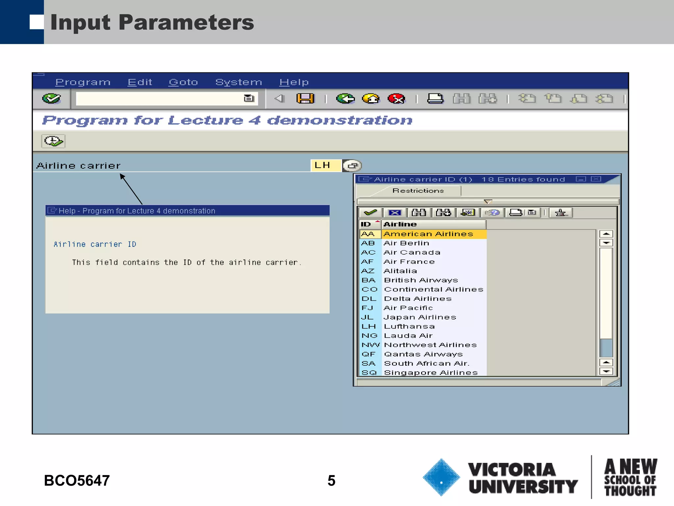674x506 pixels.
Task: Collapse the command field with triangle arrow
Action: point(279,98)
